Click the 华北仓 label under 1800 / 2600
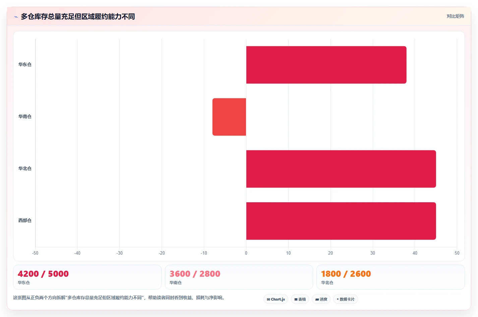This screenshot has width=478, height=317. click(327, 283)
